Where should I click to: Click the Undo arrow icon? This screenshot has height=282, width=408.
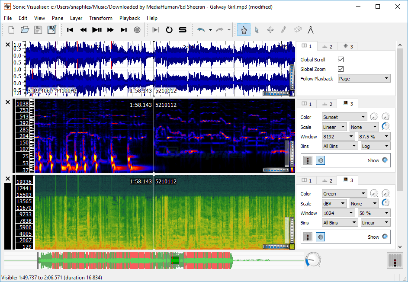(x=201, y=30)
